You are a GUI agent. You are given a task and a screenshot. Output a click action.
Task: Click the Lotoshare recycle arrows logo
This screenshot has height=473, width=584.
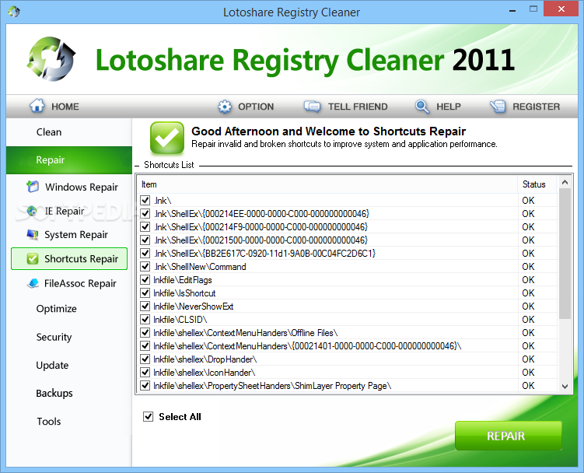click(x=51, y=58)
